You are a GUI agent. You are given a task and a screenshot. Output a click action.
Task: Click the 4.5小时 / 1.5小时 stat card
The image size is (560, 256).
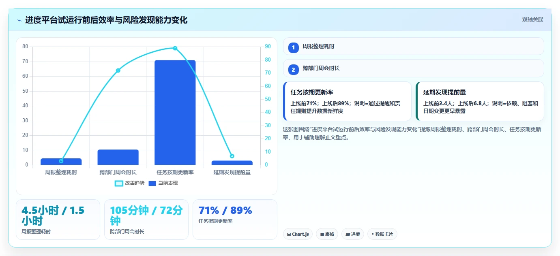[58, 220]
